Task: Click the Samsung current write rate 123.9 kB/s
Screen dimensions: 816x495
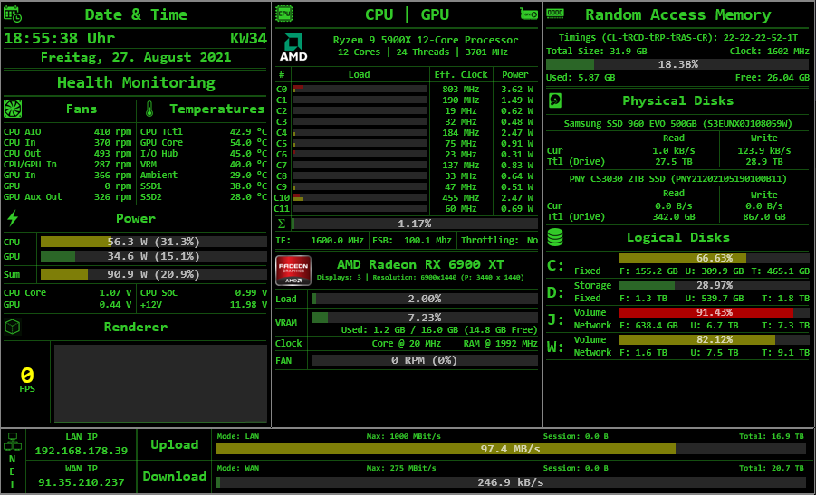Action: (764, 151)
